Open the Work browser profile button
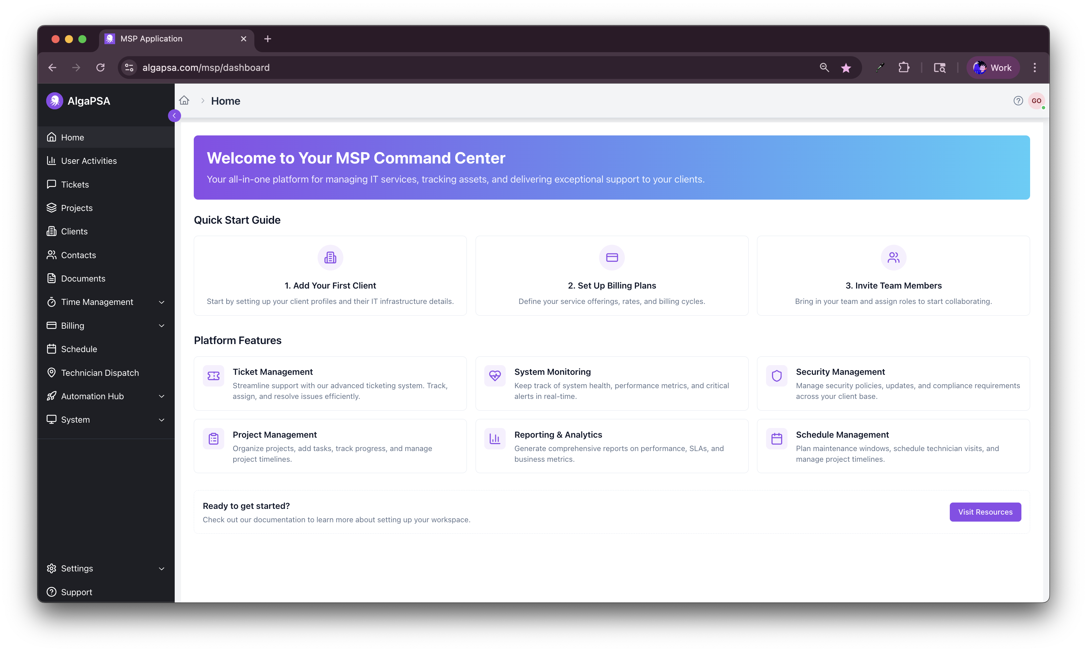Viewport: 1087px width, 652px height. 993,68
